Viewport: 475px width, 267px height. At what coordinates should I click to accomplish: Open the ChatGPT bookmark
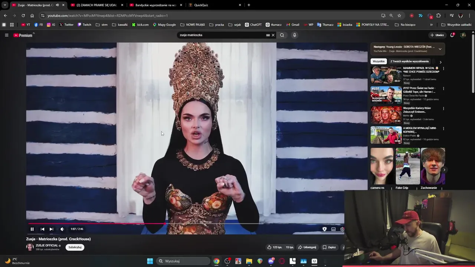(x=253, y=25)
